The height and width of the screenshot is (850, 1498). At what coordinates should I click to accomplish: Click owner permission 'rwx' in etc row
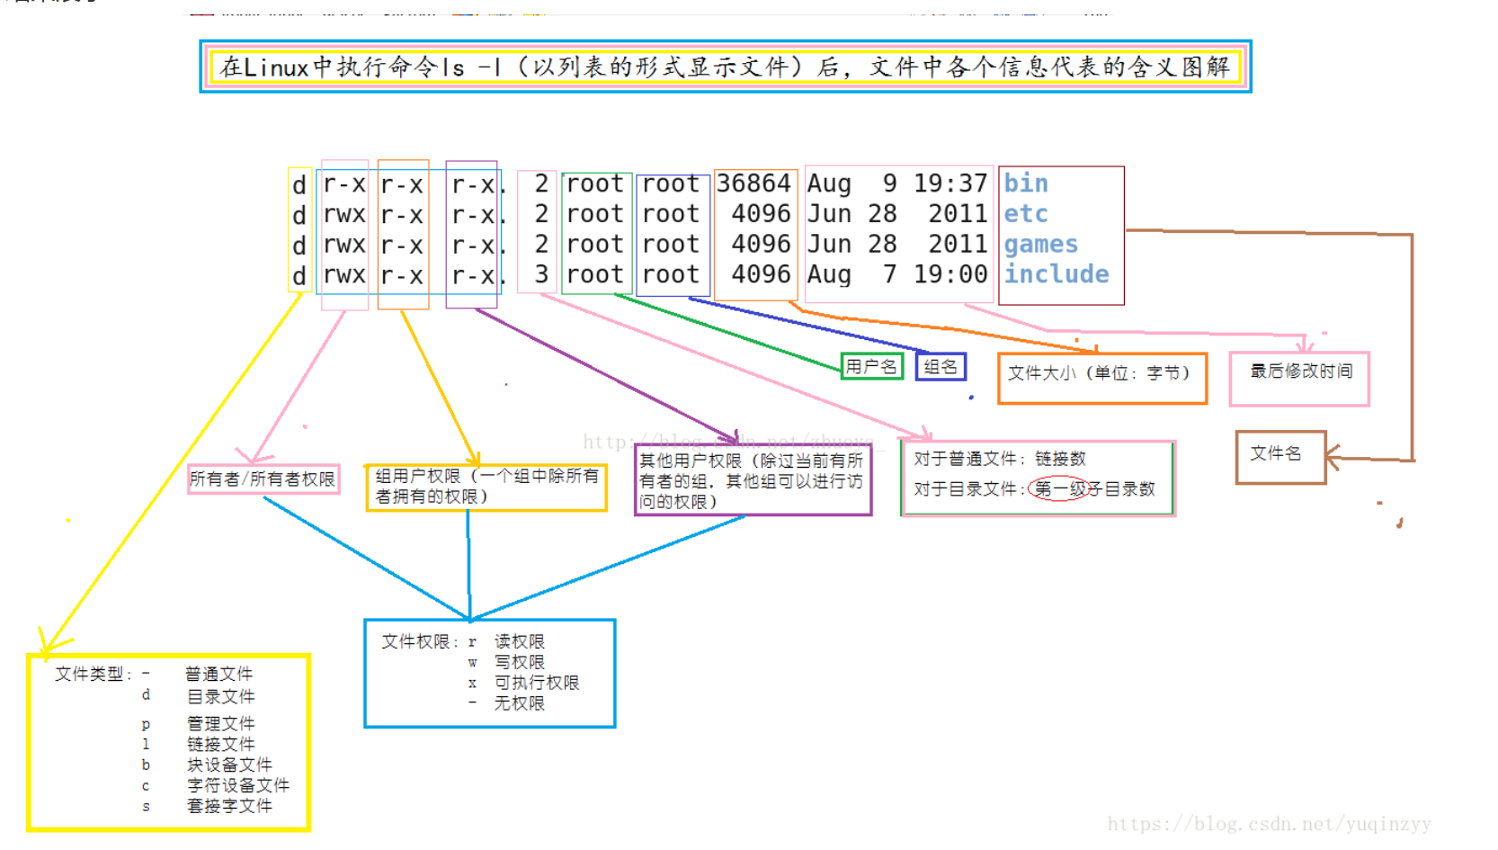(x=344, y=215)
